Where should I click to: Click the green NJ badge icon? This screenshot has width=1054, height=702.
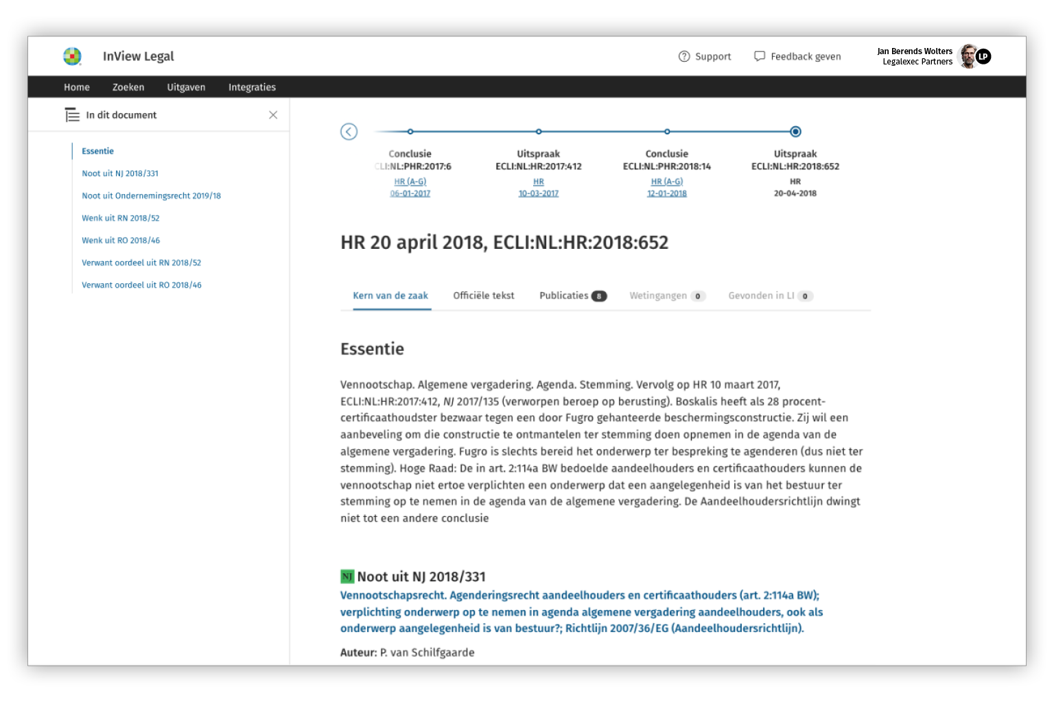coord(347,577)
